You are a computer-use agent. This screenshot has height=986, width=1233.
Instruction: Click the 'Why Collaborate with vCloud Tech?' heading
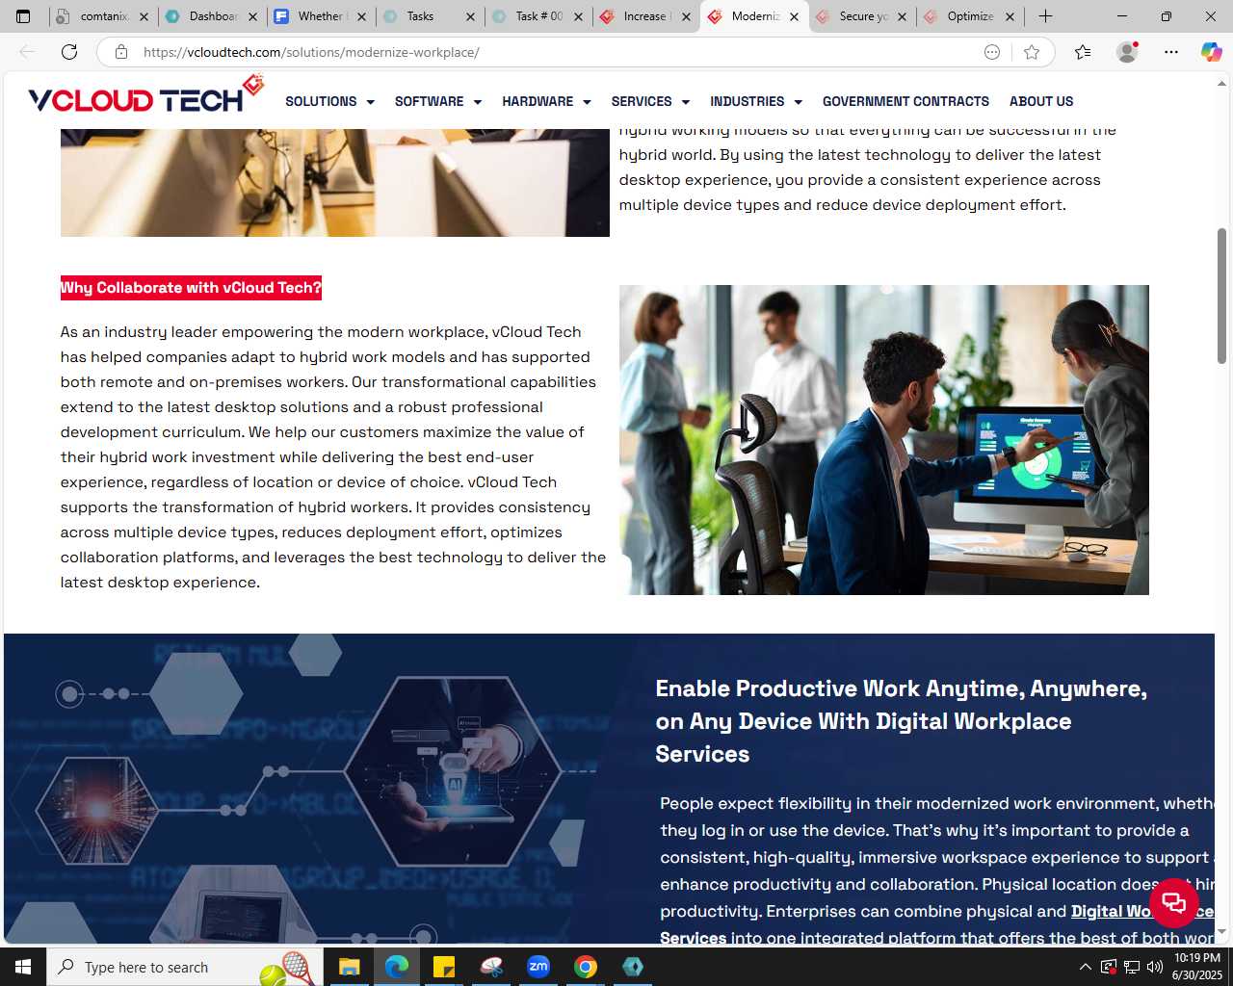(191, 288)
